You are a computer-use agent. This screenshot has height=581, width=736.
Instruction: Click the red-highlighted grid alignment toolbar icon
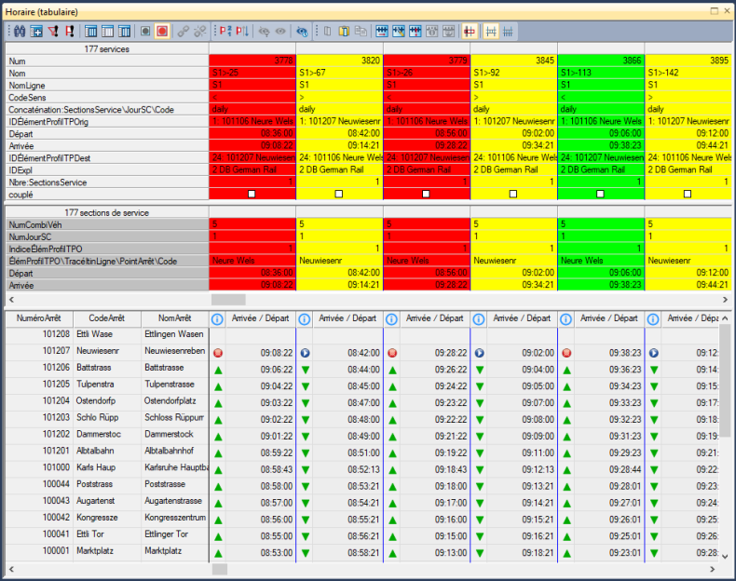point(470,31)
